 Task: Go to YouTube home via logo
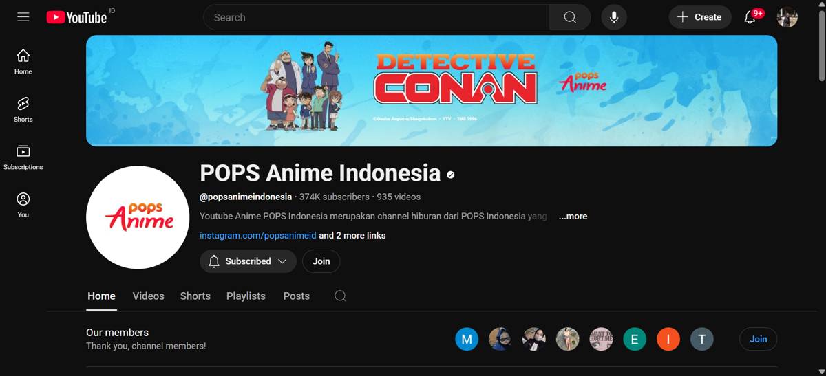click(x=76, y=17)
